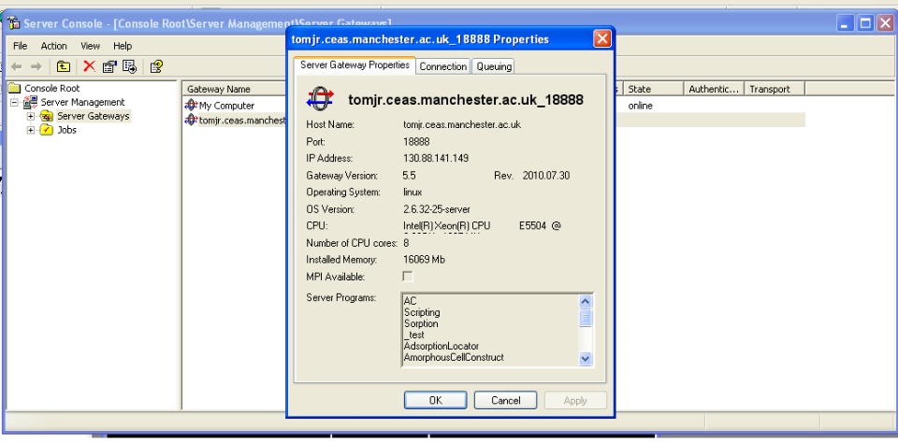This screenshot has width=898, height=443.
Task: Click the Server Programs scrollbar thumb
Action: pos(586,318)
